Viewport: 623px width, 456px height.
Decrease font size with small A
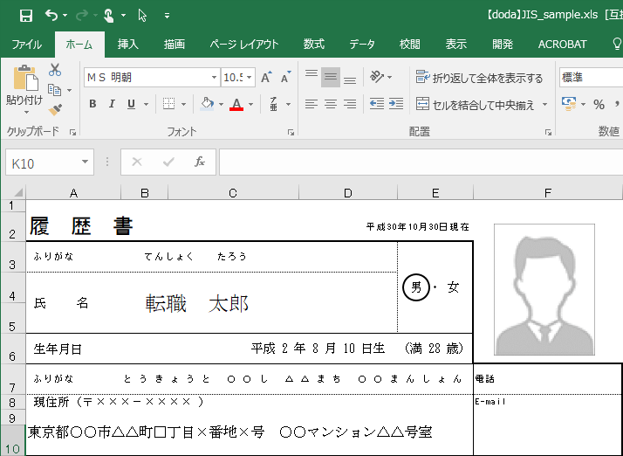pyautogui.click(x=285, y=77)
